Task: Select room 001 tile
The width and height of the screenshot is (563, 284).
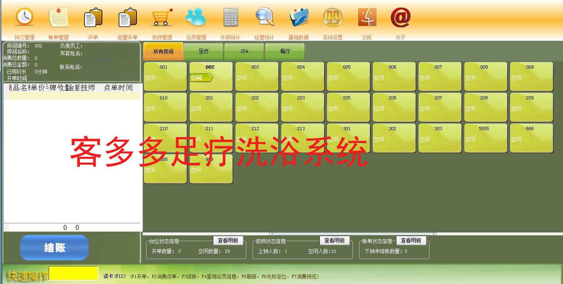Action: click(x=165, y=77)
